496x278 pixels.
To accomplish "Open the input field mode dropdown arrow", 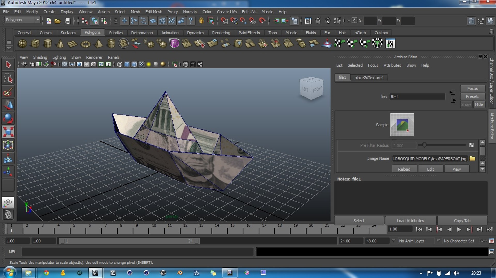I will click(x=348, y=20).
